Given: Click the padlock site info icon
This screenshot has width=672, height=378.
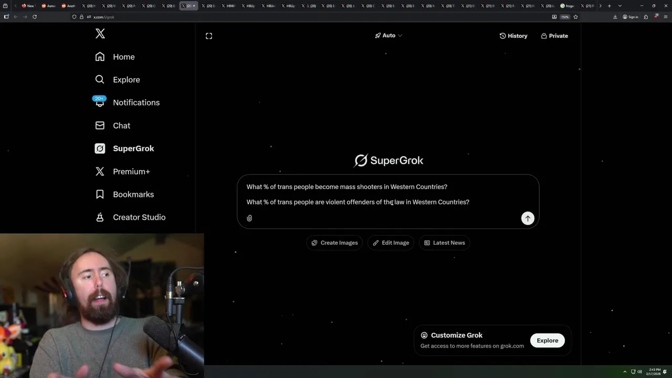Looking at the screenshot, I should pyautogui.click(x=81, y=17).
